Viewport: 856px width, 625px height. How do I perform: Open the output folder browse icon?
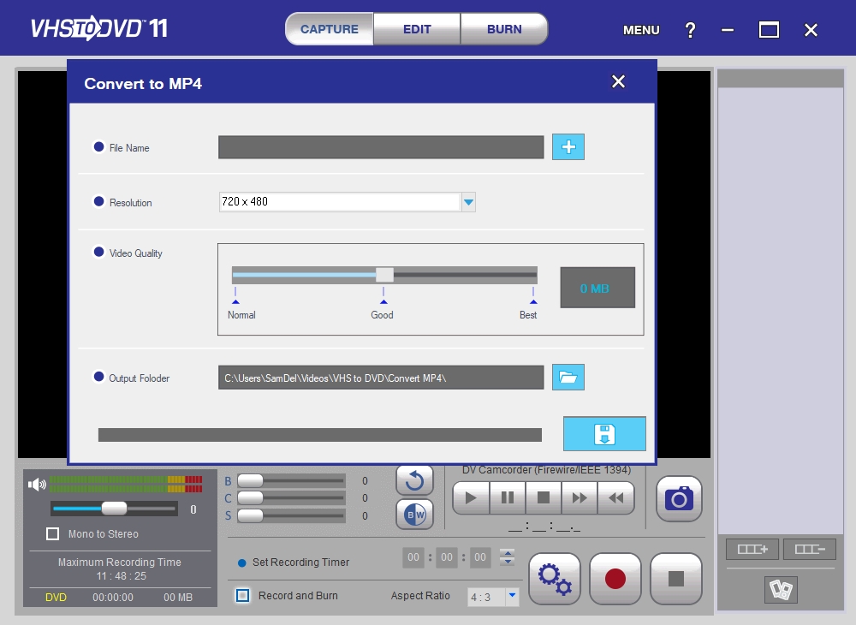click(x=568, y=377)
